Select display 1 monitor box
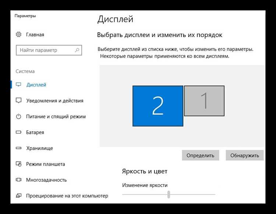This screenshot has width=276, height=214. 204,101
